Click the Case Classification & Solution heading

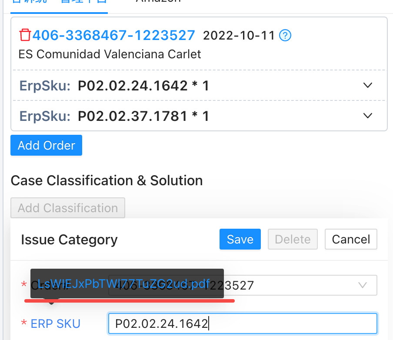(x=107, y=180)
